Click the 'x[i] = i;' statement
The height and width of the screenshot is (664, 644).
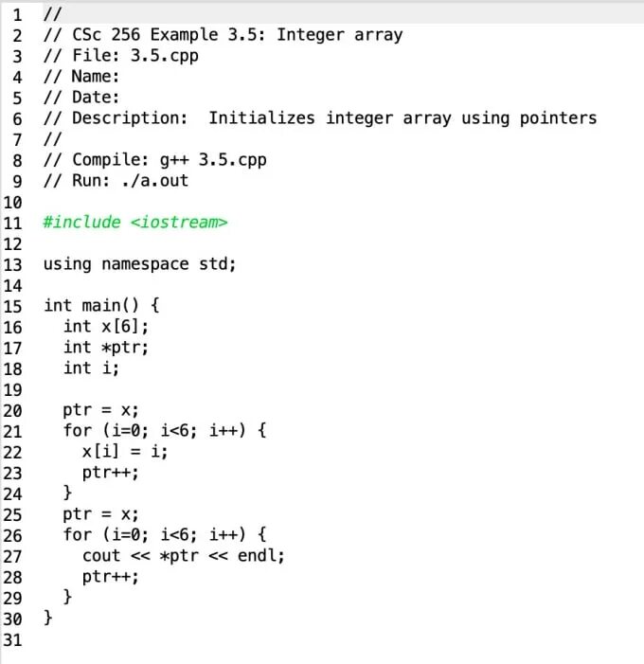[x=125, y=452]
